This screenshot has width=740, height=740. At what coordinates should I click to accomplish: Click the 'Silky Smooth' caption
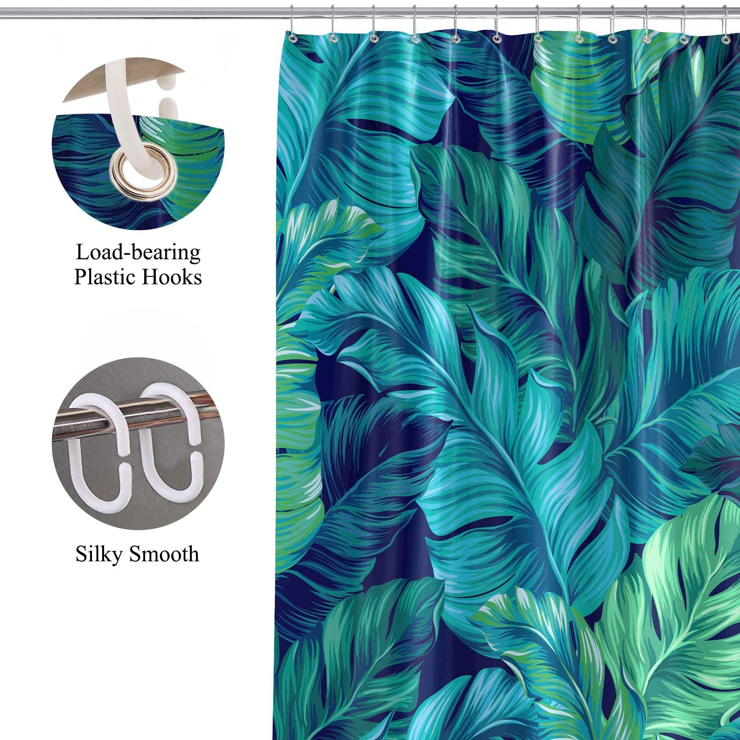point(137,554)
